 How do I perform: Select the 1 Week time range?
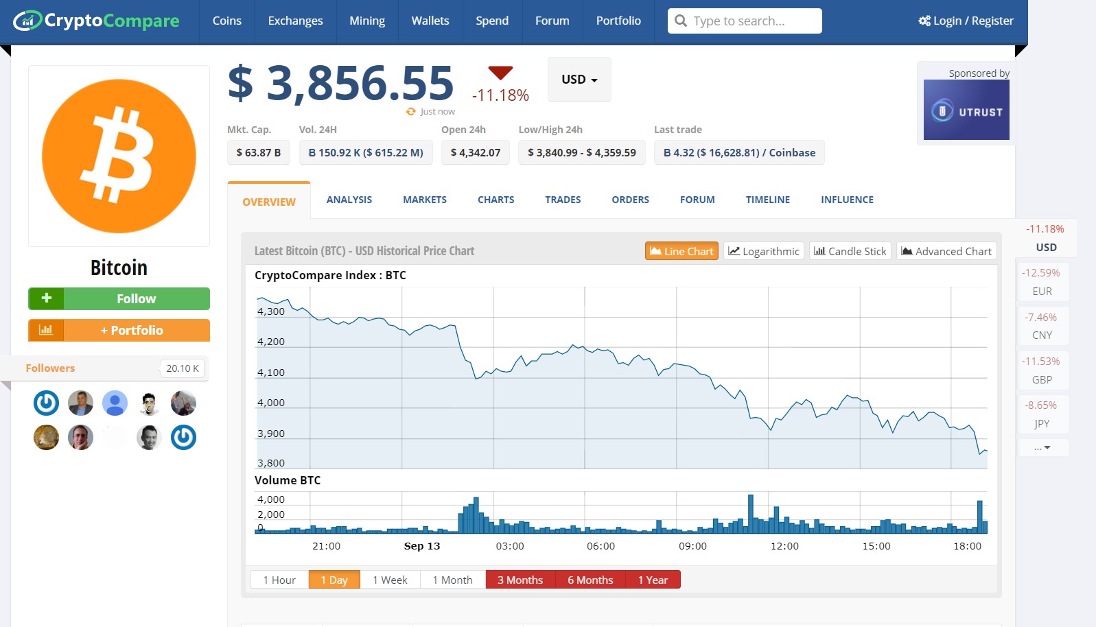[x=390, y=580]
